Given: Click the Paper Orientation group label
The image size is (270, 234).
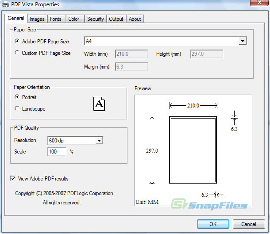Looking at the screenshot, I should click(32, 87).
